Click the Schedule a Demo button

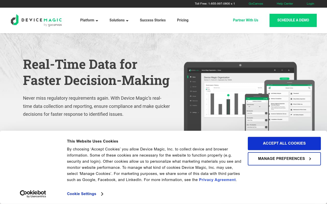pyautogui.click(x=293, y=20)
